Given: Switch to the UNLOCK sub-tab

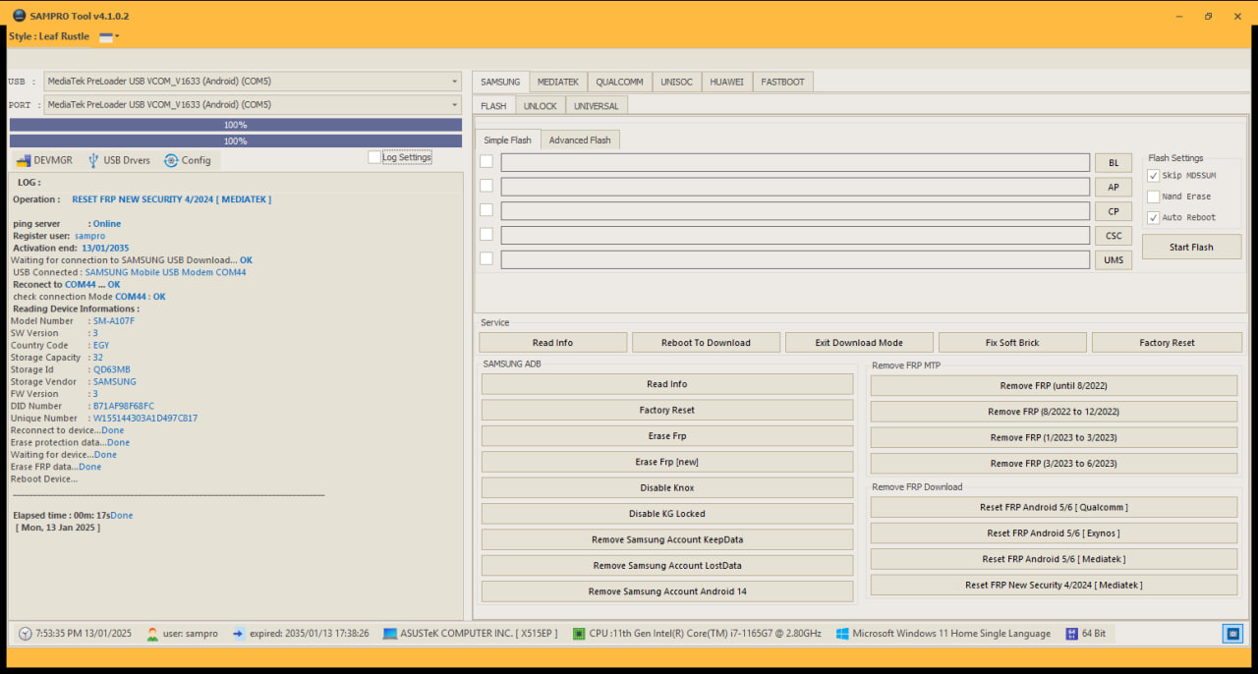Looking at the screenshot, I should coord(540,106).
